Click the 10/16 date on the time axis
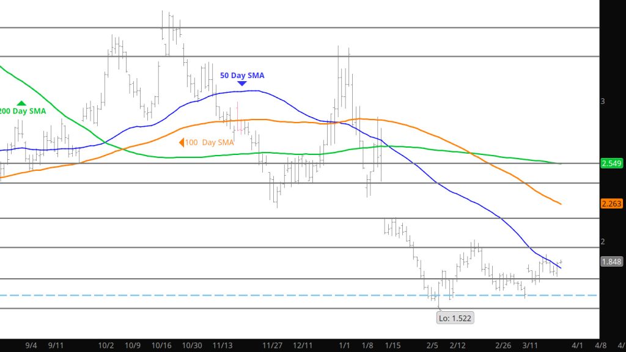This screenshot has height=352, width=626. [162, 345]
